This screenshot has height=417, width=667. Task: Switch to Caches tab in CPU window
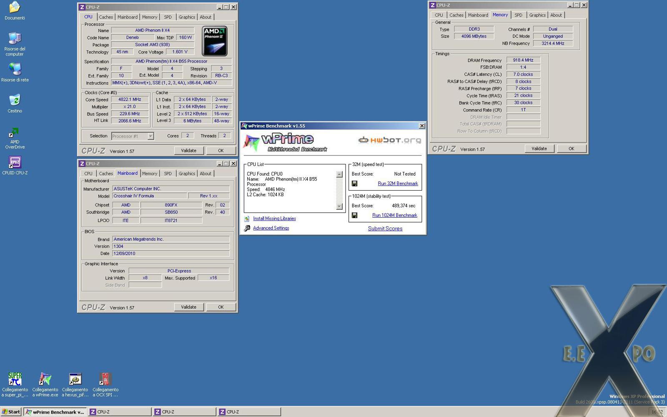pyautogui.click(x=106, y=17)
